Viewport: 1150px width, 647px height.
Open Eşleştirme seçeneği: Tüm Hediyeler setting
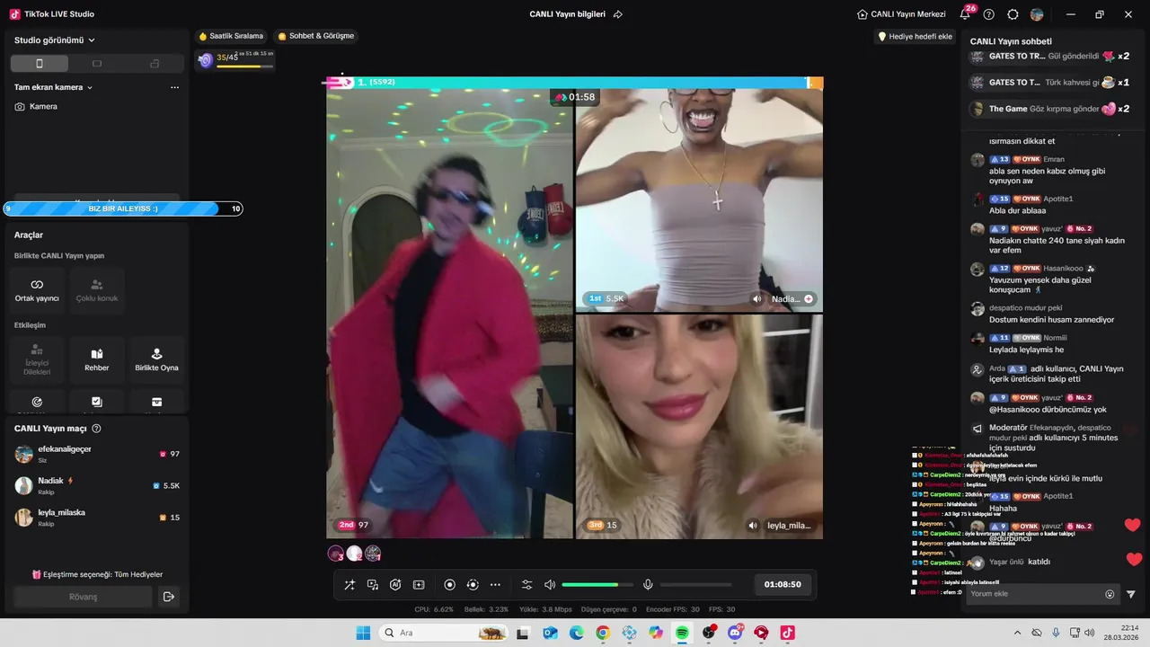pos(97,574)
